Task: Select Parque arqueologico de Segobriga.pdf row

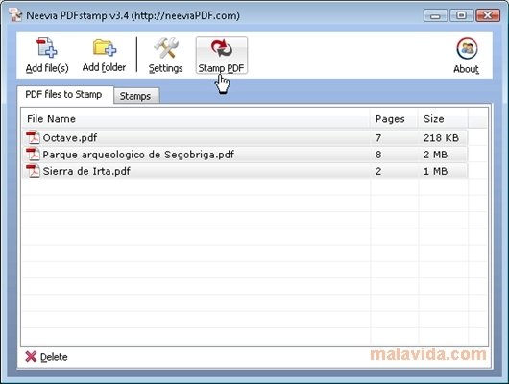Action: [x=245, y=155]
